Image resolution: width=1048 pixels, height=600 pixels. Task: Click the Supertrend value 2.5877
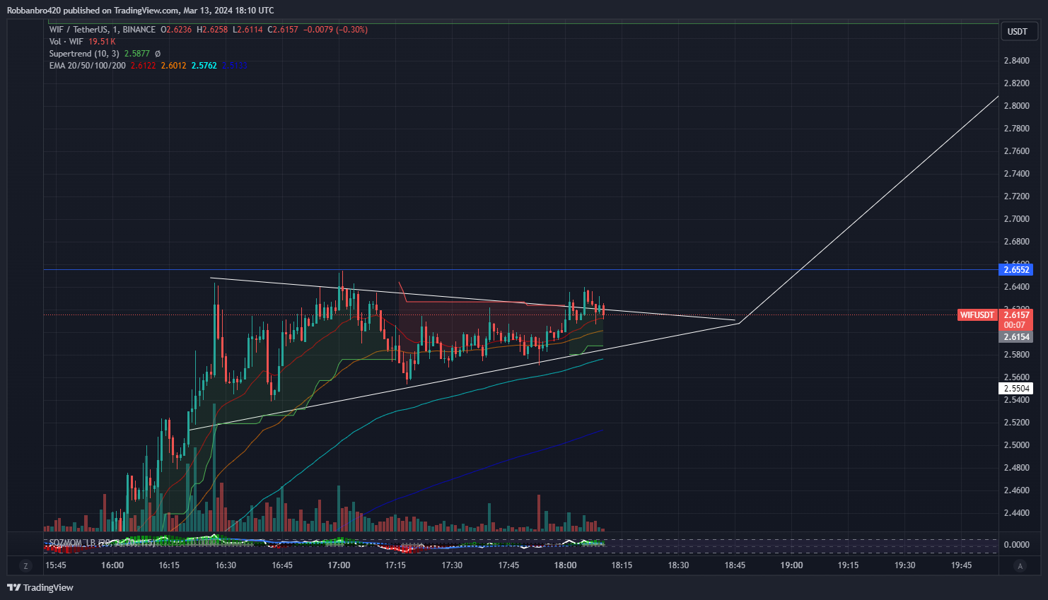137,54
